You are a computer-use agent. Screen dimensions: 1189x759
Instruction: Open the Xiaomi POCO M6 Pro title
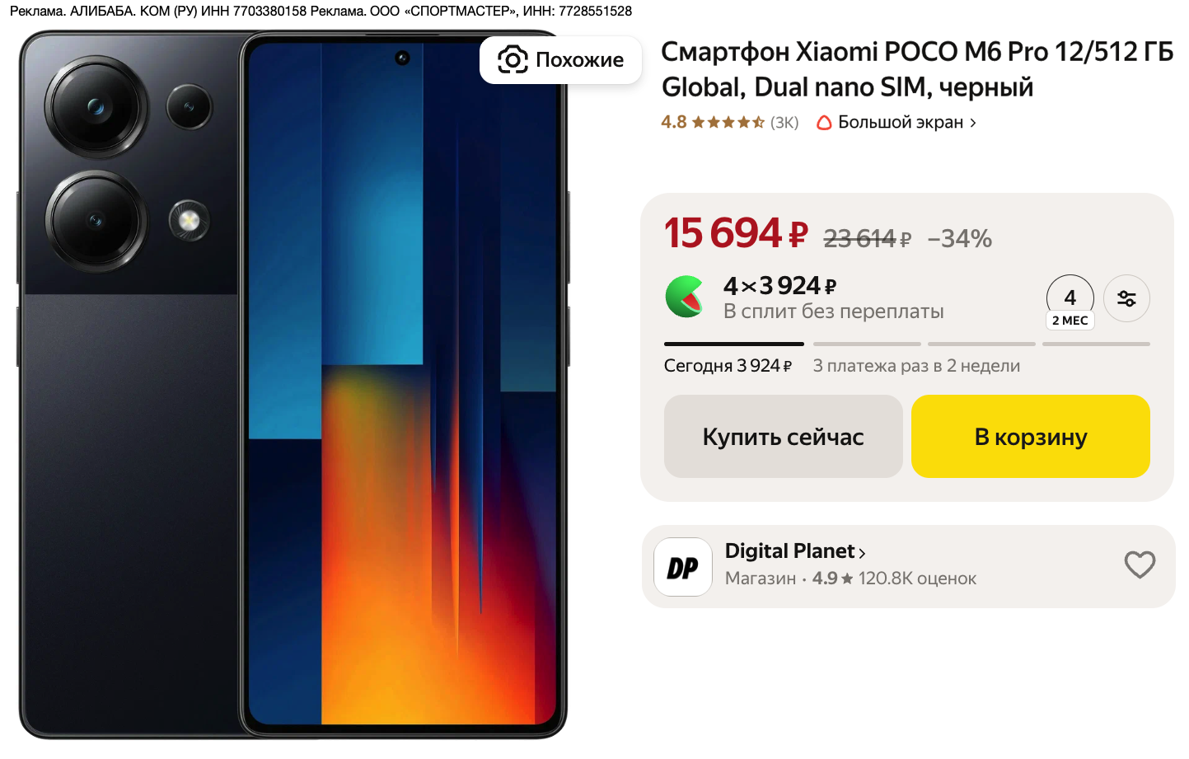pos(917,69)
